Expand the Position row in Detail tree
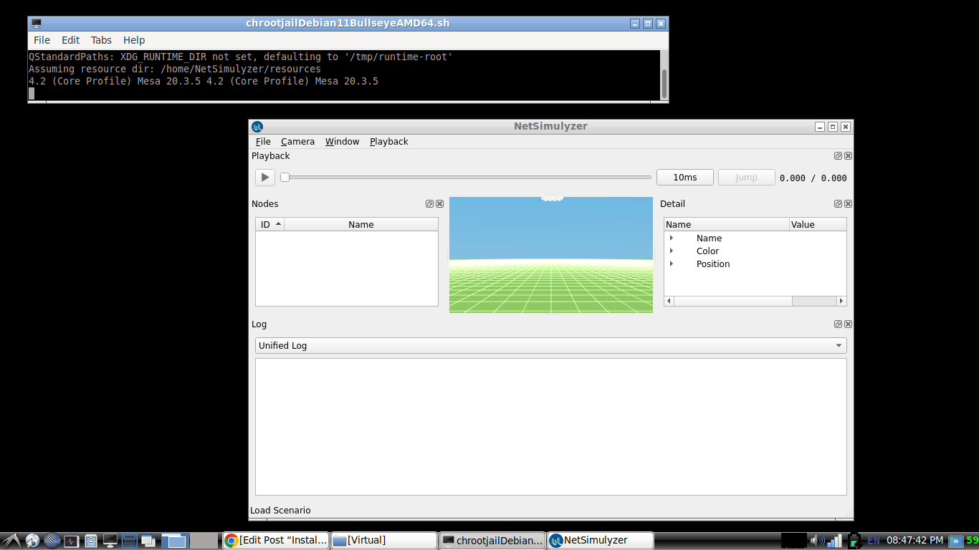 672,264
